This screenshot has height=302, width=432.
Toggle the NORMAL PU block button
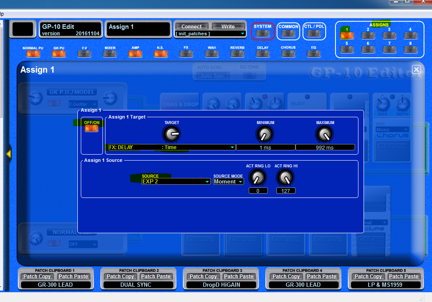[33, 54]
